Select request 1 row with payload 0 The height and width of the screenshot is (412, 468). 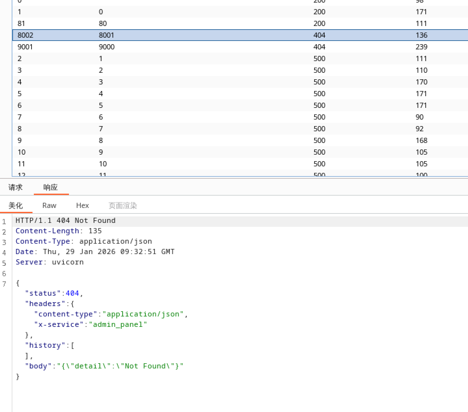click(101, 12)
